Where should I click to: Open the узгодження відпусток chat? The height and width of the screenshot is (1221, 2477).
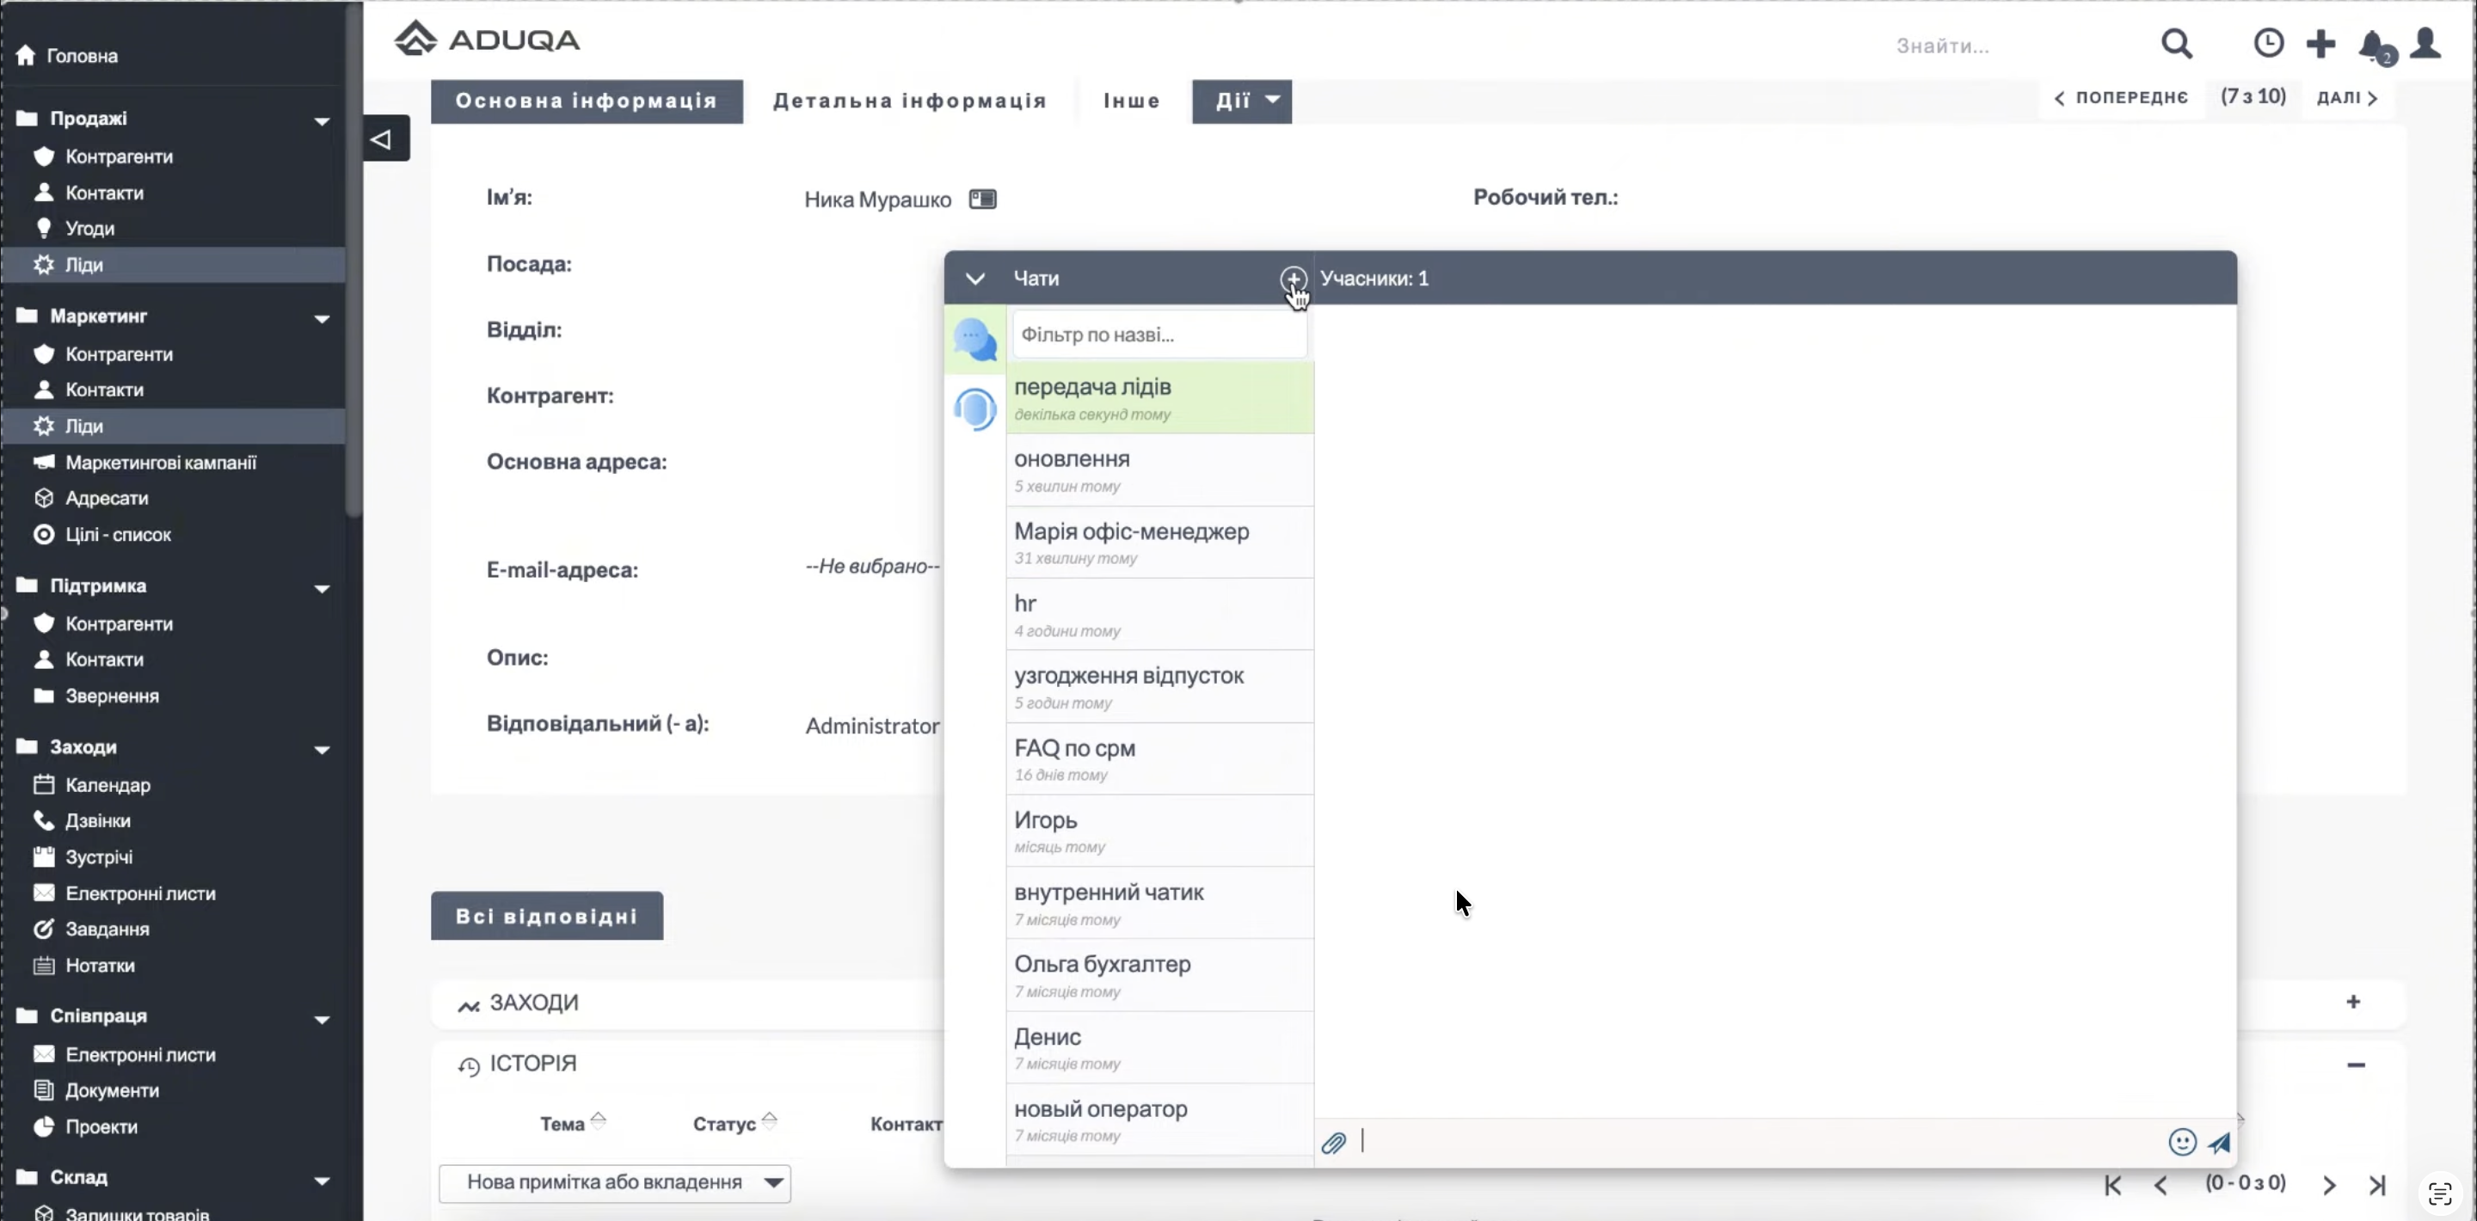tap(1159, 686)
